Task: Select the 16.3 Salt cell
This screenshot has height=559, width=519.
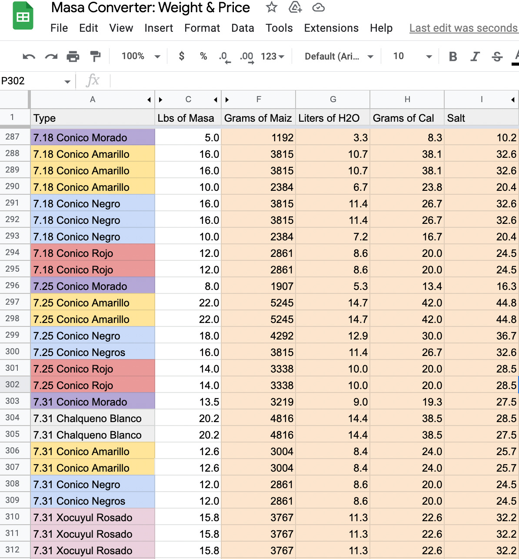Action: coord(482,286)
